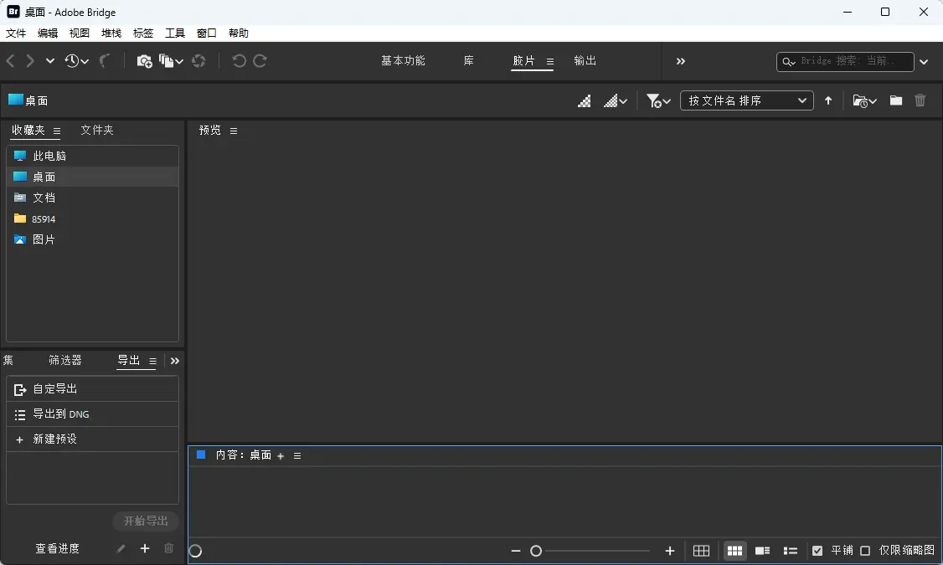The width and height of the screenshot is (943, 565).
Task: Select 此电脑 in favorites
Action: [93, 156]
